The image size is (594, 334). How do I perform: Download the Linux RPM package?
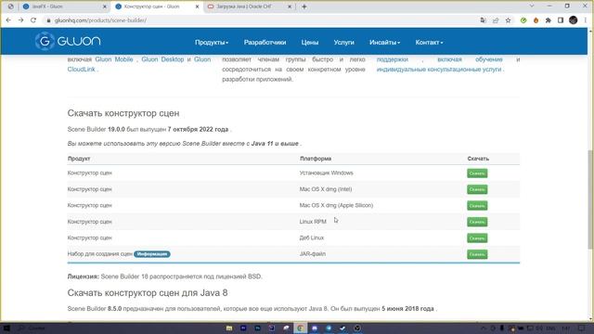pos(477,222)
